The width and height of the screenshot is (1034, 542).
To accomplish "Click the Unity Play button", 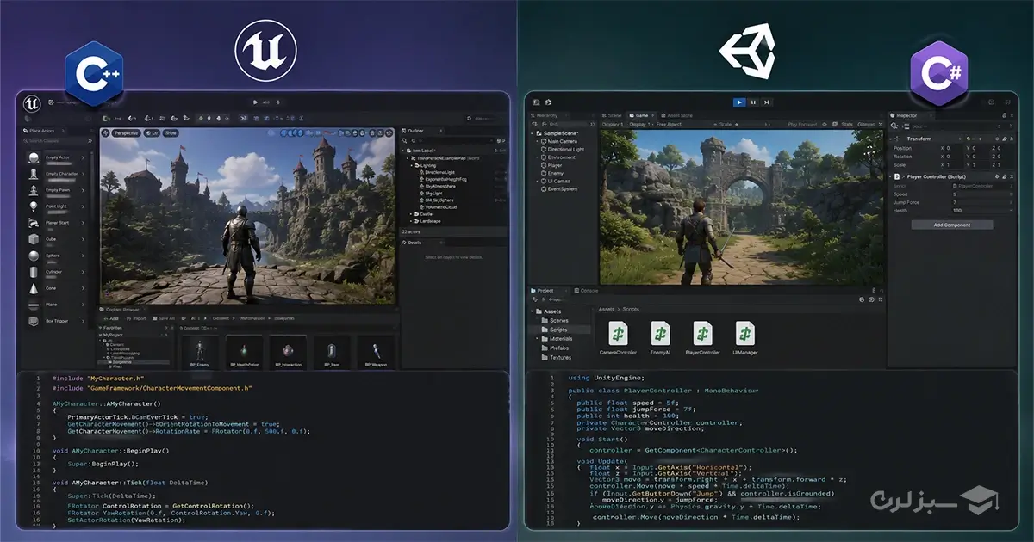I will 739,102.
